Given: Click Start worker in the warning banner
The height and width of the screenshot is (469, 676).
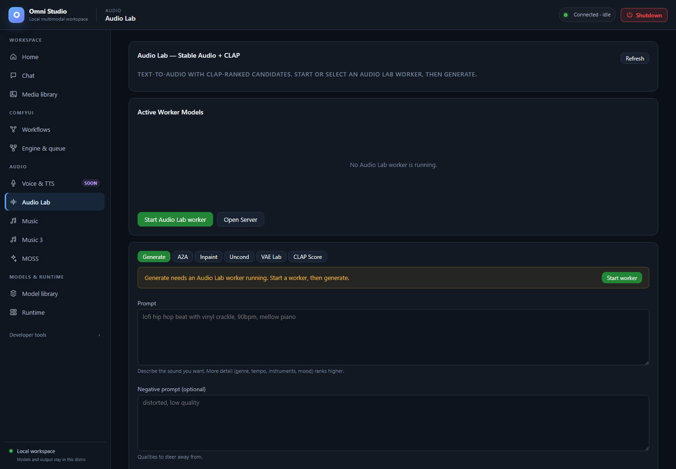Looking at the screenshot, I should point(622,278).
